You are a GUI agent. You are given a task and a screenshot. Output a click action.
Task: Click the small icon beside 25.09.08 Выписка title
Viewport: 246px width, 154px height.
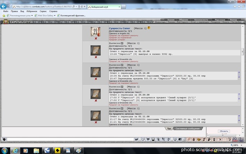click(x=122, y=87)
